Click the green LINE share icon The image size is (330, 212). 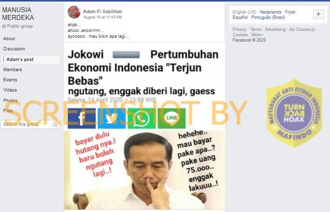coord(172,118)
